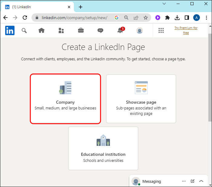Click the 'Sub-pages associated with an existing page' text

tap(141, 111)
